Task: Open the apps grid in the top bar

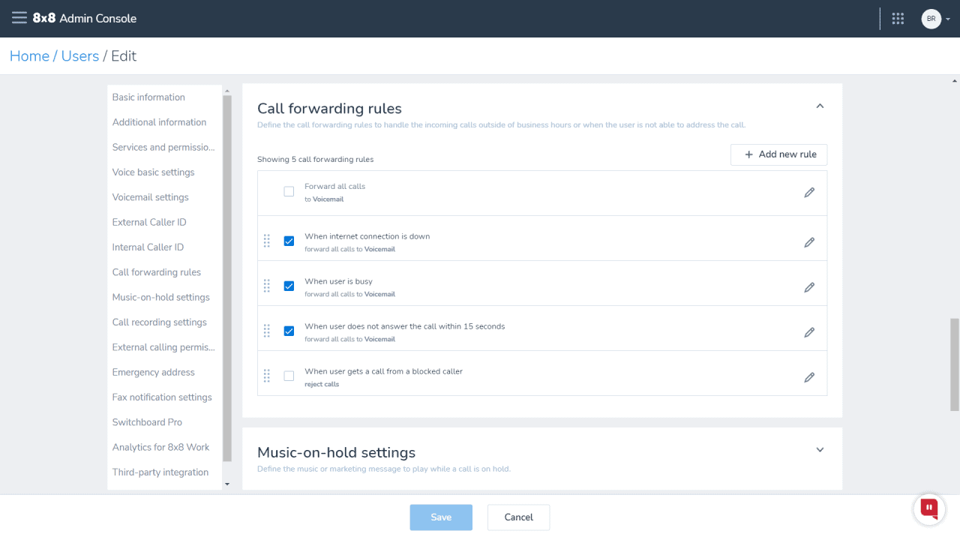Action: pos(898,18)
